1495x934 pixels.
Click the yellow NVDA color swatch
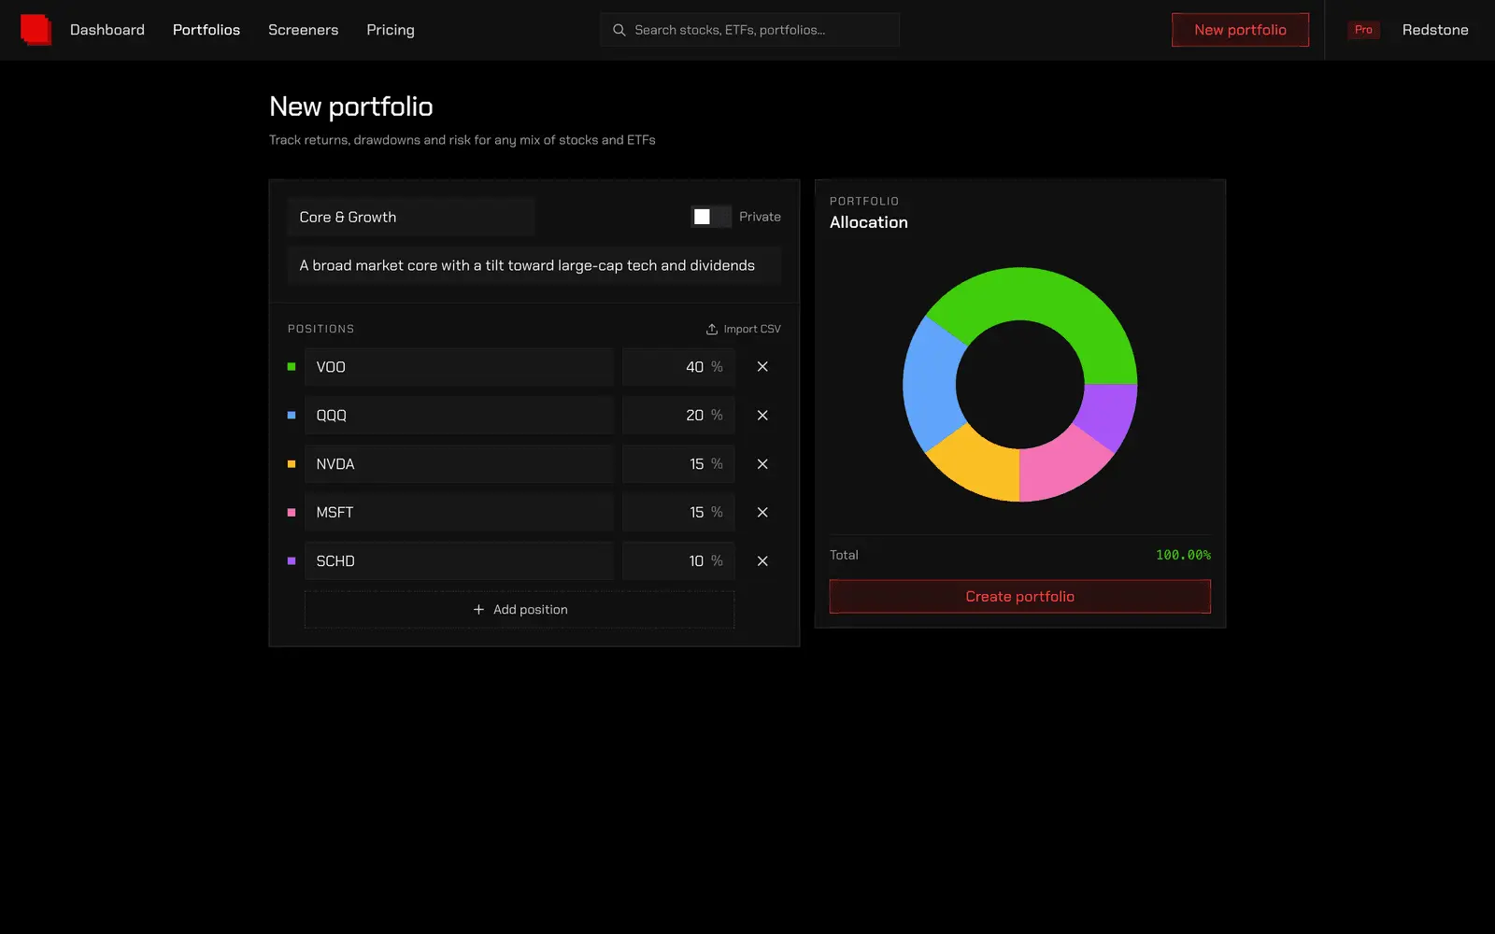pyautogui.click(x=292, y=464)
